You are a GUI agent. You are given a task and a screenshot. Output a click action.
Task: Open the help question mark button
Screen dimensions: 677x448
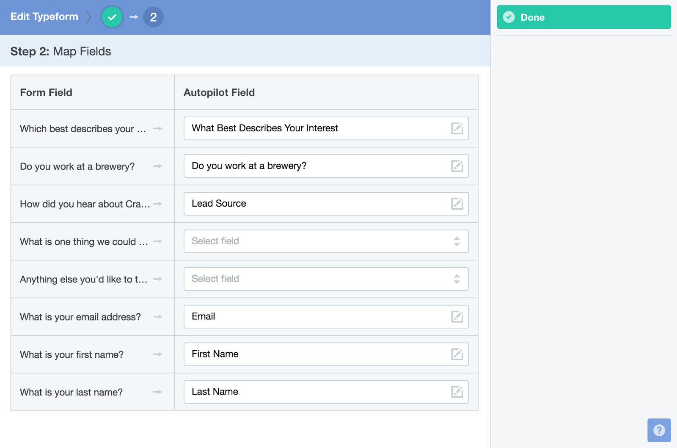click(659, 430)
